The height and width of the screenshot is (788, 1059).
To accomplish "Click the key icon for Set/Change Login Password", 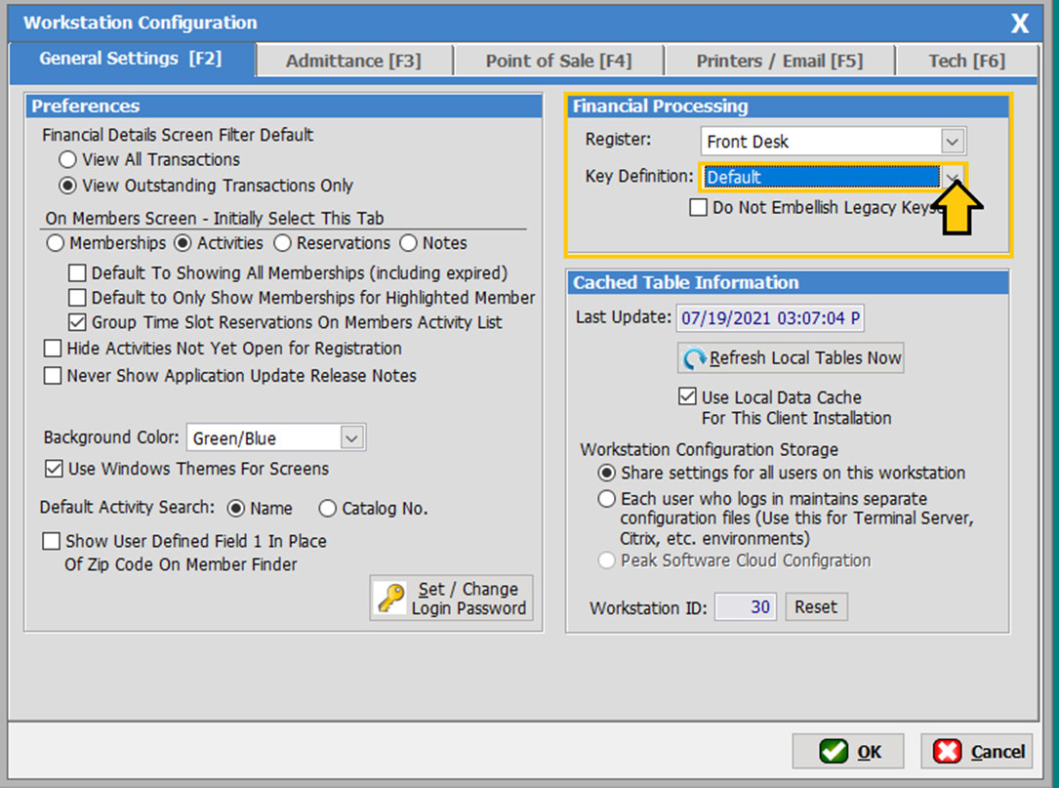I will click(392, 598).
